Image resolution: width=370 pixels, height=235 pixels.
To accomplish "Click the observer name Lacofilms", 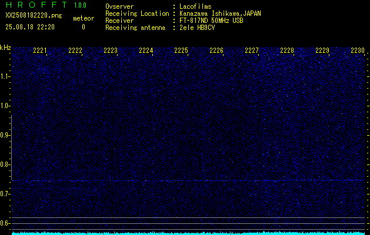I will tap(195, 6).
